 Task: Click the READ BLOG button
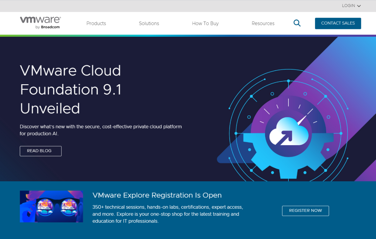pos(41,151)
